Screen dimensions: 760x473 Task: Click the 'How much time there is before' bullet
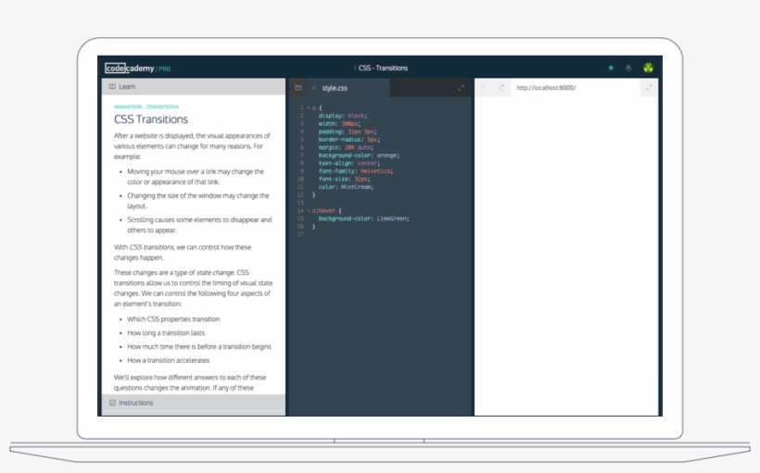pyautogui.click(x=199, y=346)
